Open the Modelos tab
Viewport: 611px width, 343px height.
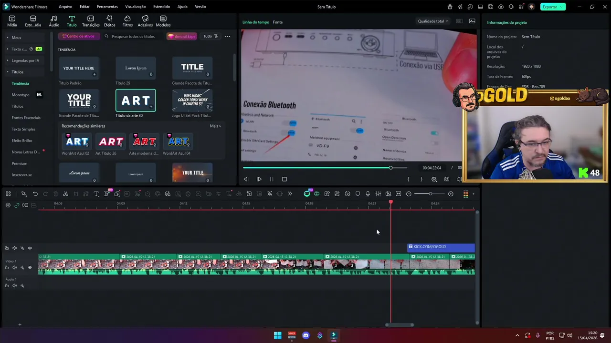point(163,21)
